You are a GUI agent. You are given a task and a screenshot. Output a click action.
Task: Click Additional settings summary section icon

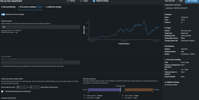pyautogui.click(x=165, y=82)
